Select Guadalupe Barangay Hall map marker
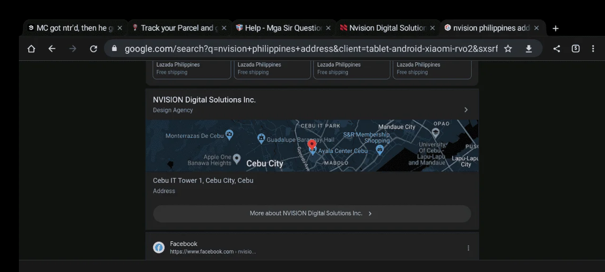Viewport: 605px width, 272px height. [261, 138]
